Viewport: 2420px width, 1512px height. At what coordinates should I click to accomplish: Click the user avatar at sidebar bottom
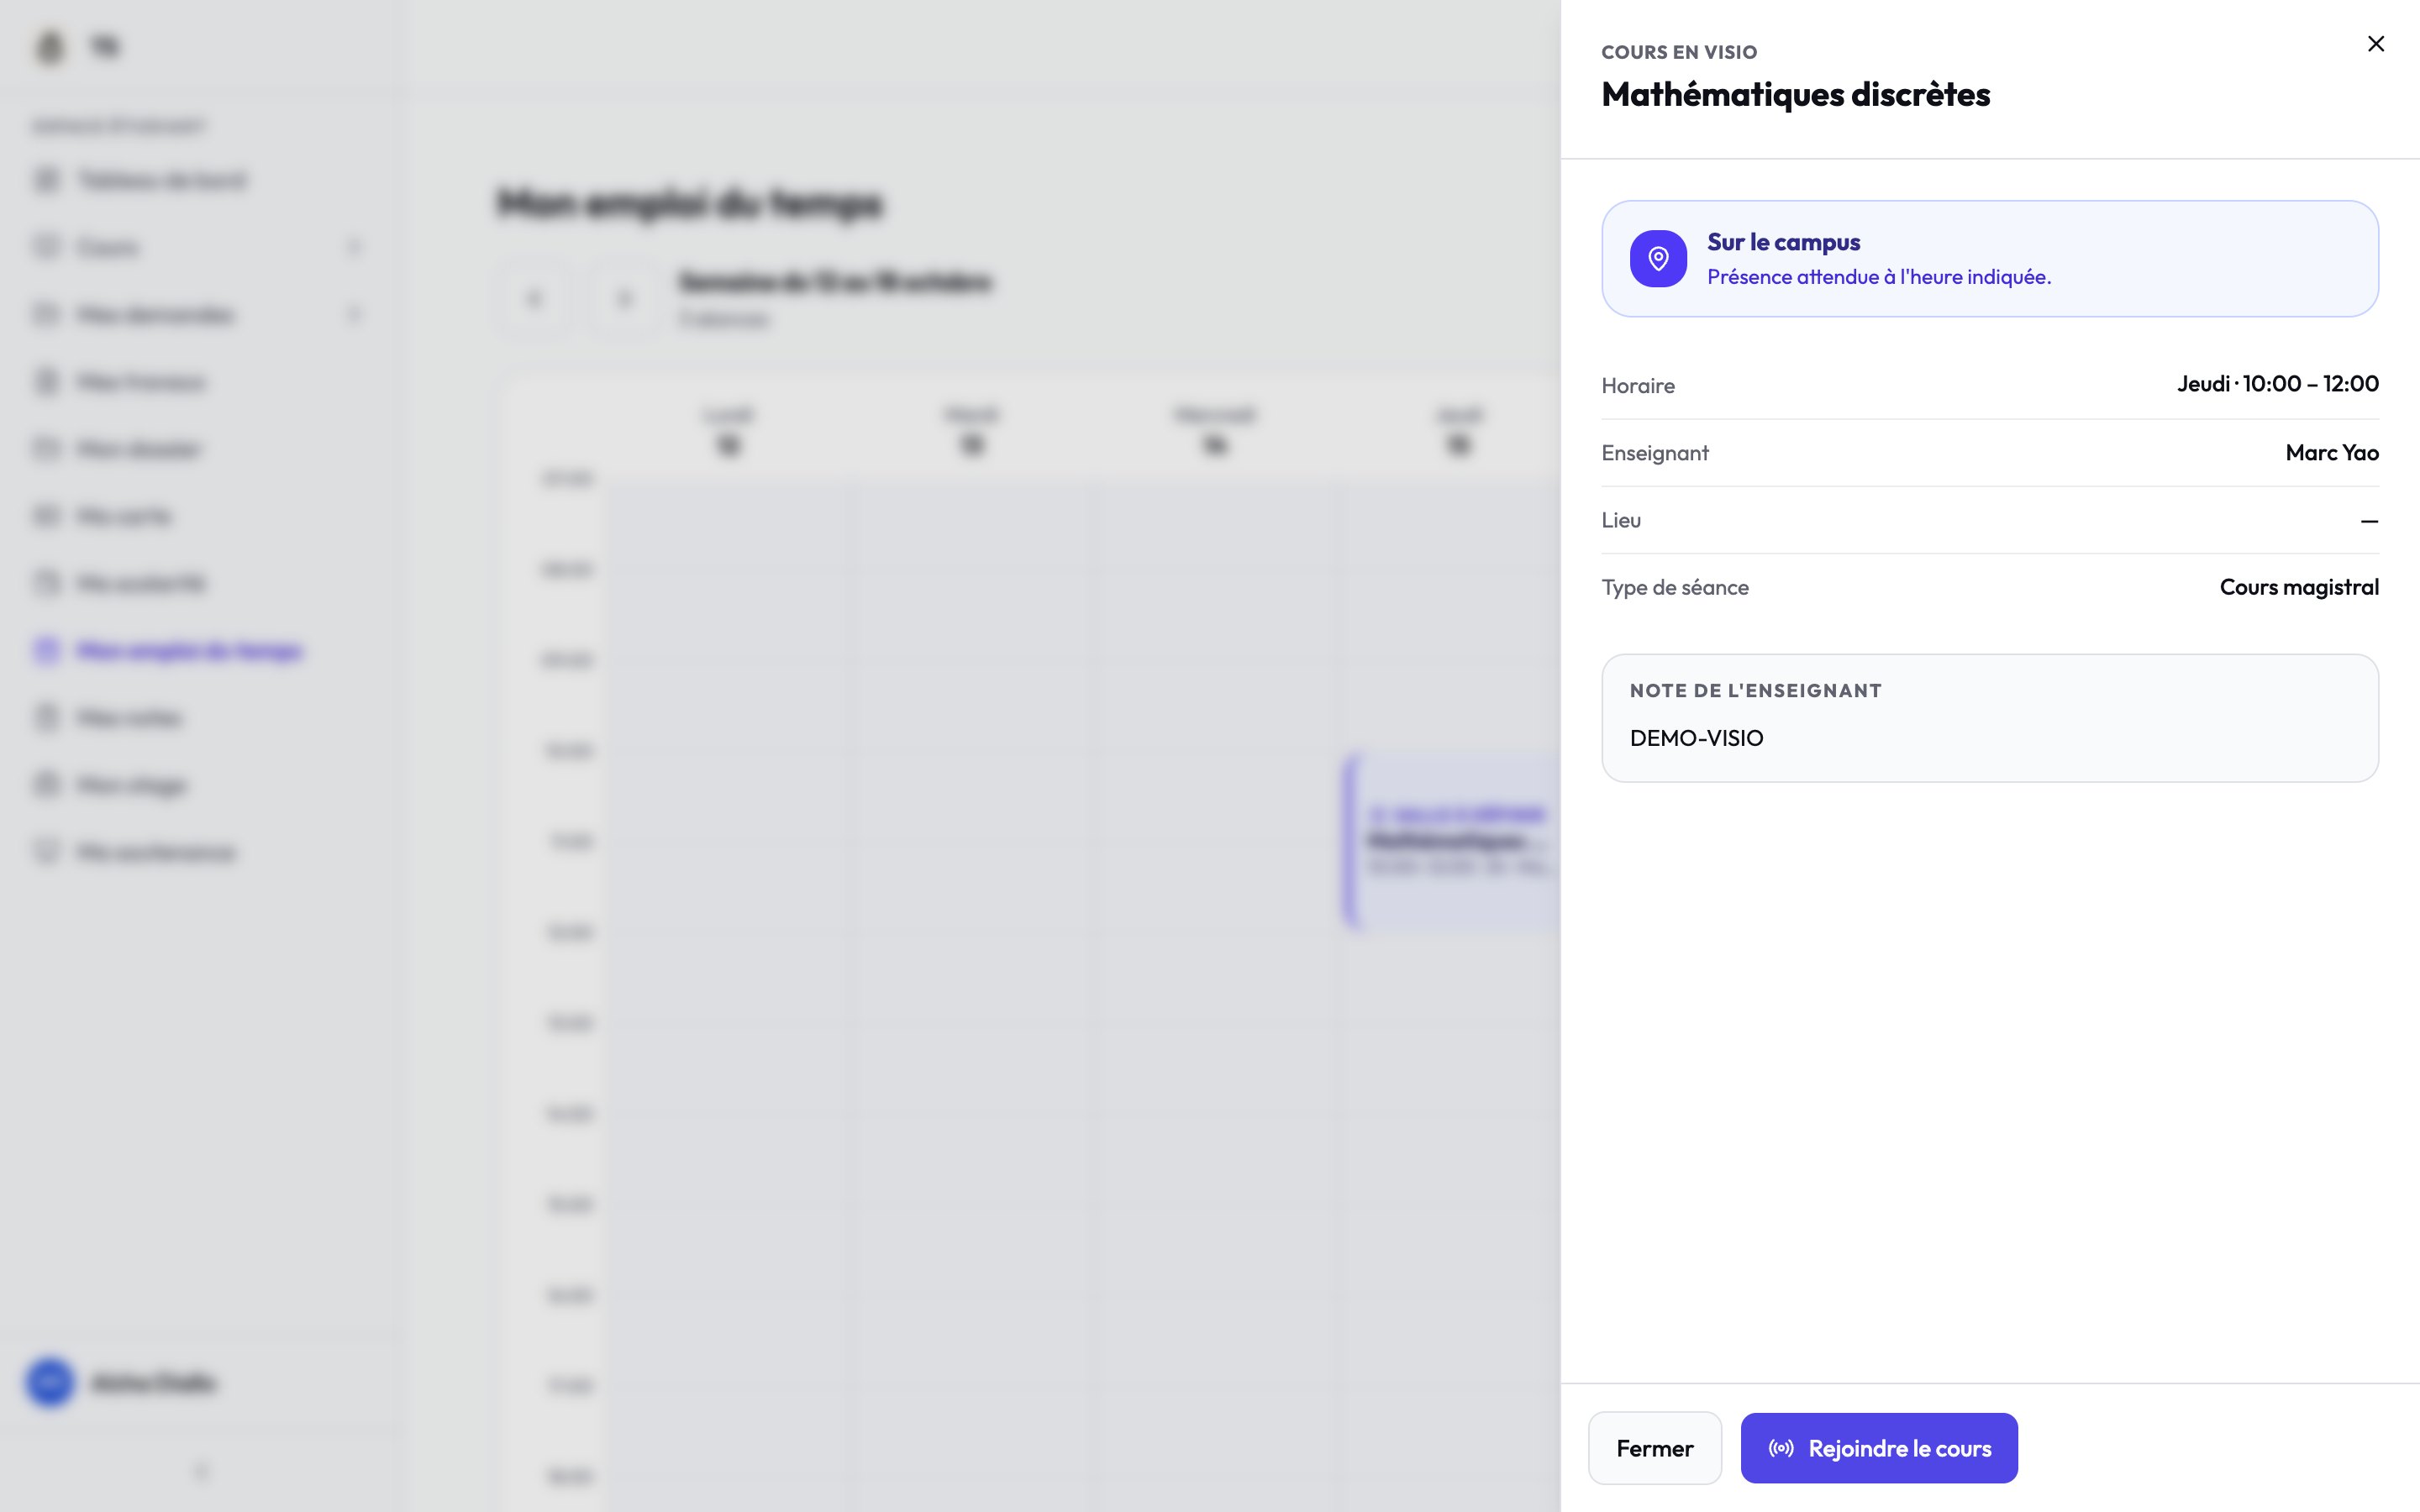point(50,1382)
